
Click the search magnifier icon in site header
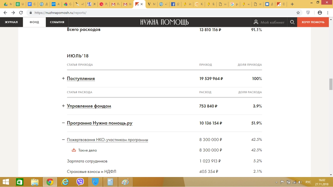(x=292, y=22)
